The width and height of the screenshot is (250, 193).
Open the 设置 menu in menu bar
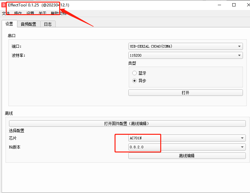[x=30, y=13]
